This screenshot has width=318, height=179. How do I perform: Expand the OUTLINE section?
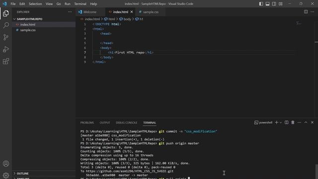(44, 174)
